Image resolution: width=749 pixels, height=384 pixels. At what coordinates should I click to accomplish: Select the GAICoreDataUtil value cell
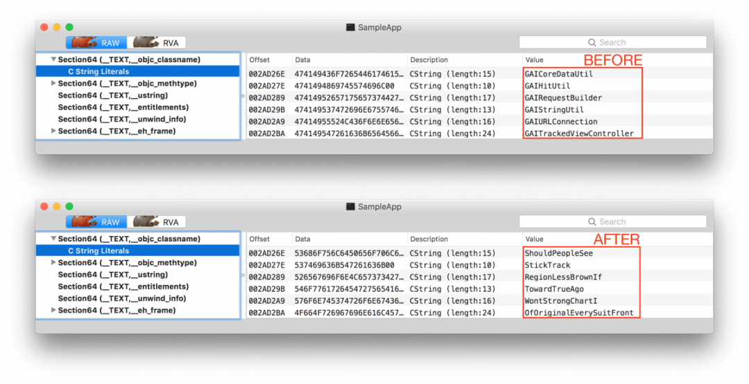click(x=558, y=74)
